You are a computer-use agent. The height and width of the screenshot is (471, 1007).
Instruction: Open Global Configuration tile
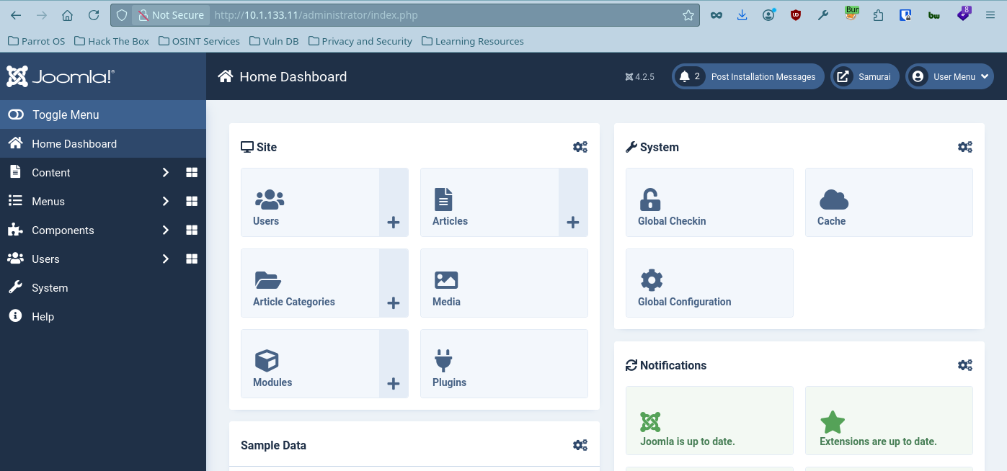(709, 283)
